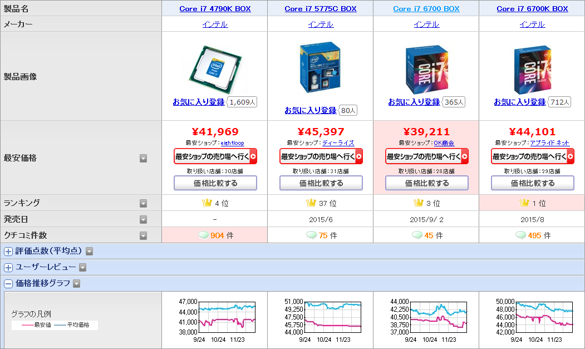Click 価格比較する for 30店舗 column
This screenshot has height=349, width=585.
(x=215, y=183)
